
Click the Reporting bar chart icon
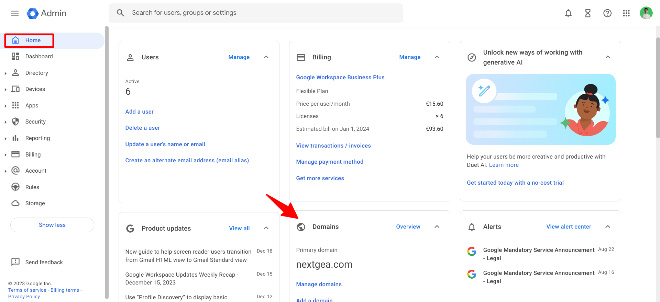tap(15, 138)
